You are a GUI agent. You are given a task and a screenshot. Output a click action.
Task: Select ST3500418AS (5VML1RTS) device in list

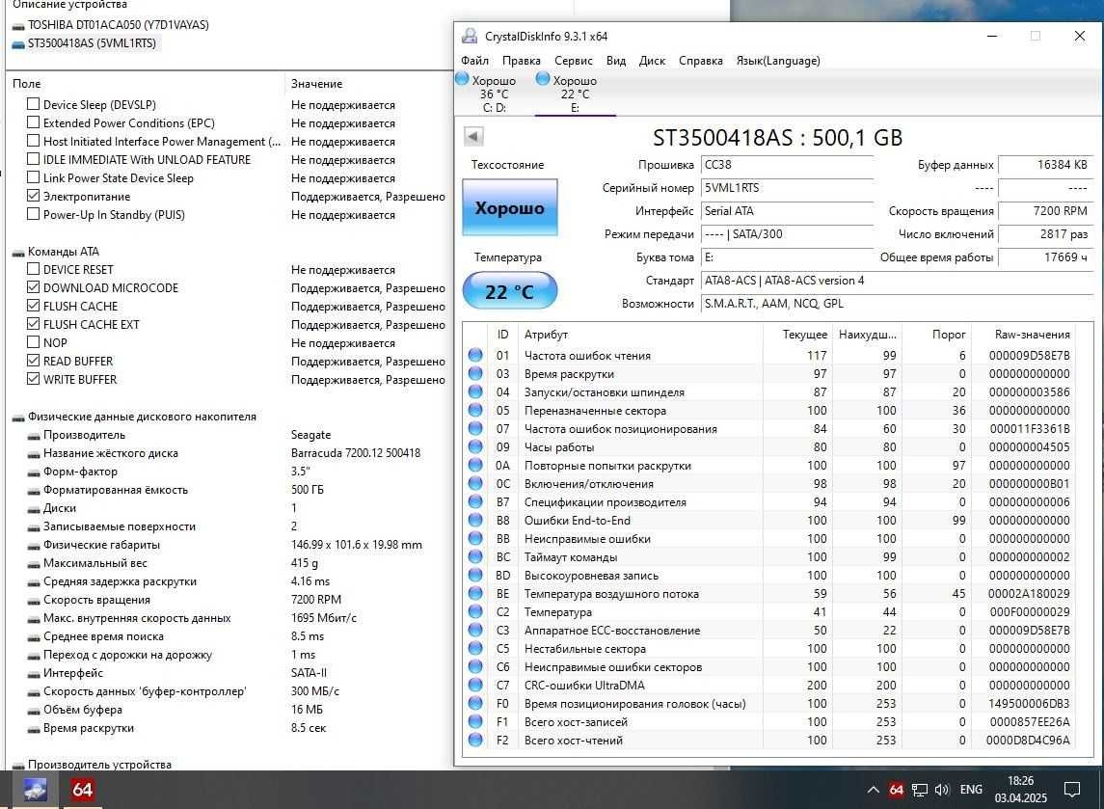click(85, 43)
